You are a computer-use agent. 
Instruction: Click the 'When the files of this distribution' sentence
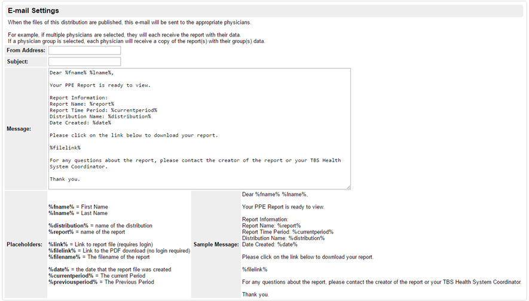pos(130,22)
